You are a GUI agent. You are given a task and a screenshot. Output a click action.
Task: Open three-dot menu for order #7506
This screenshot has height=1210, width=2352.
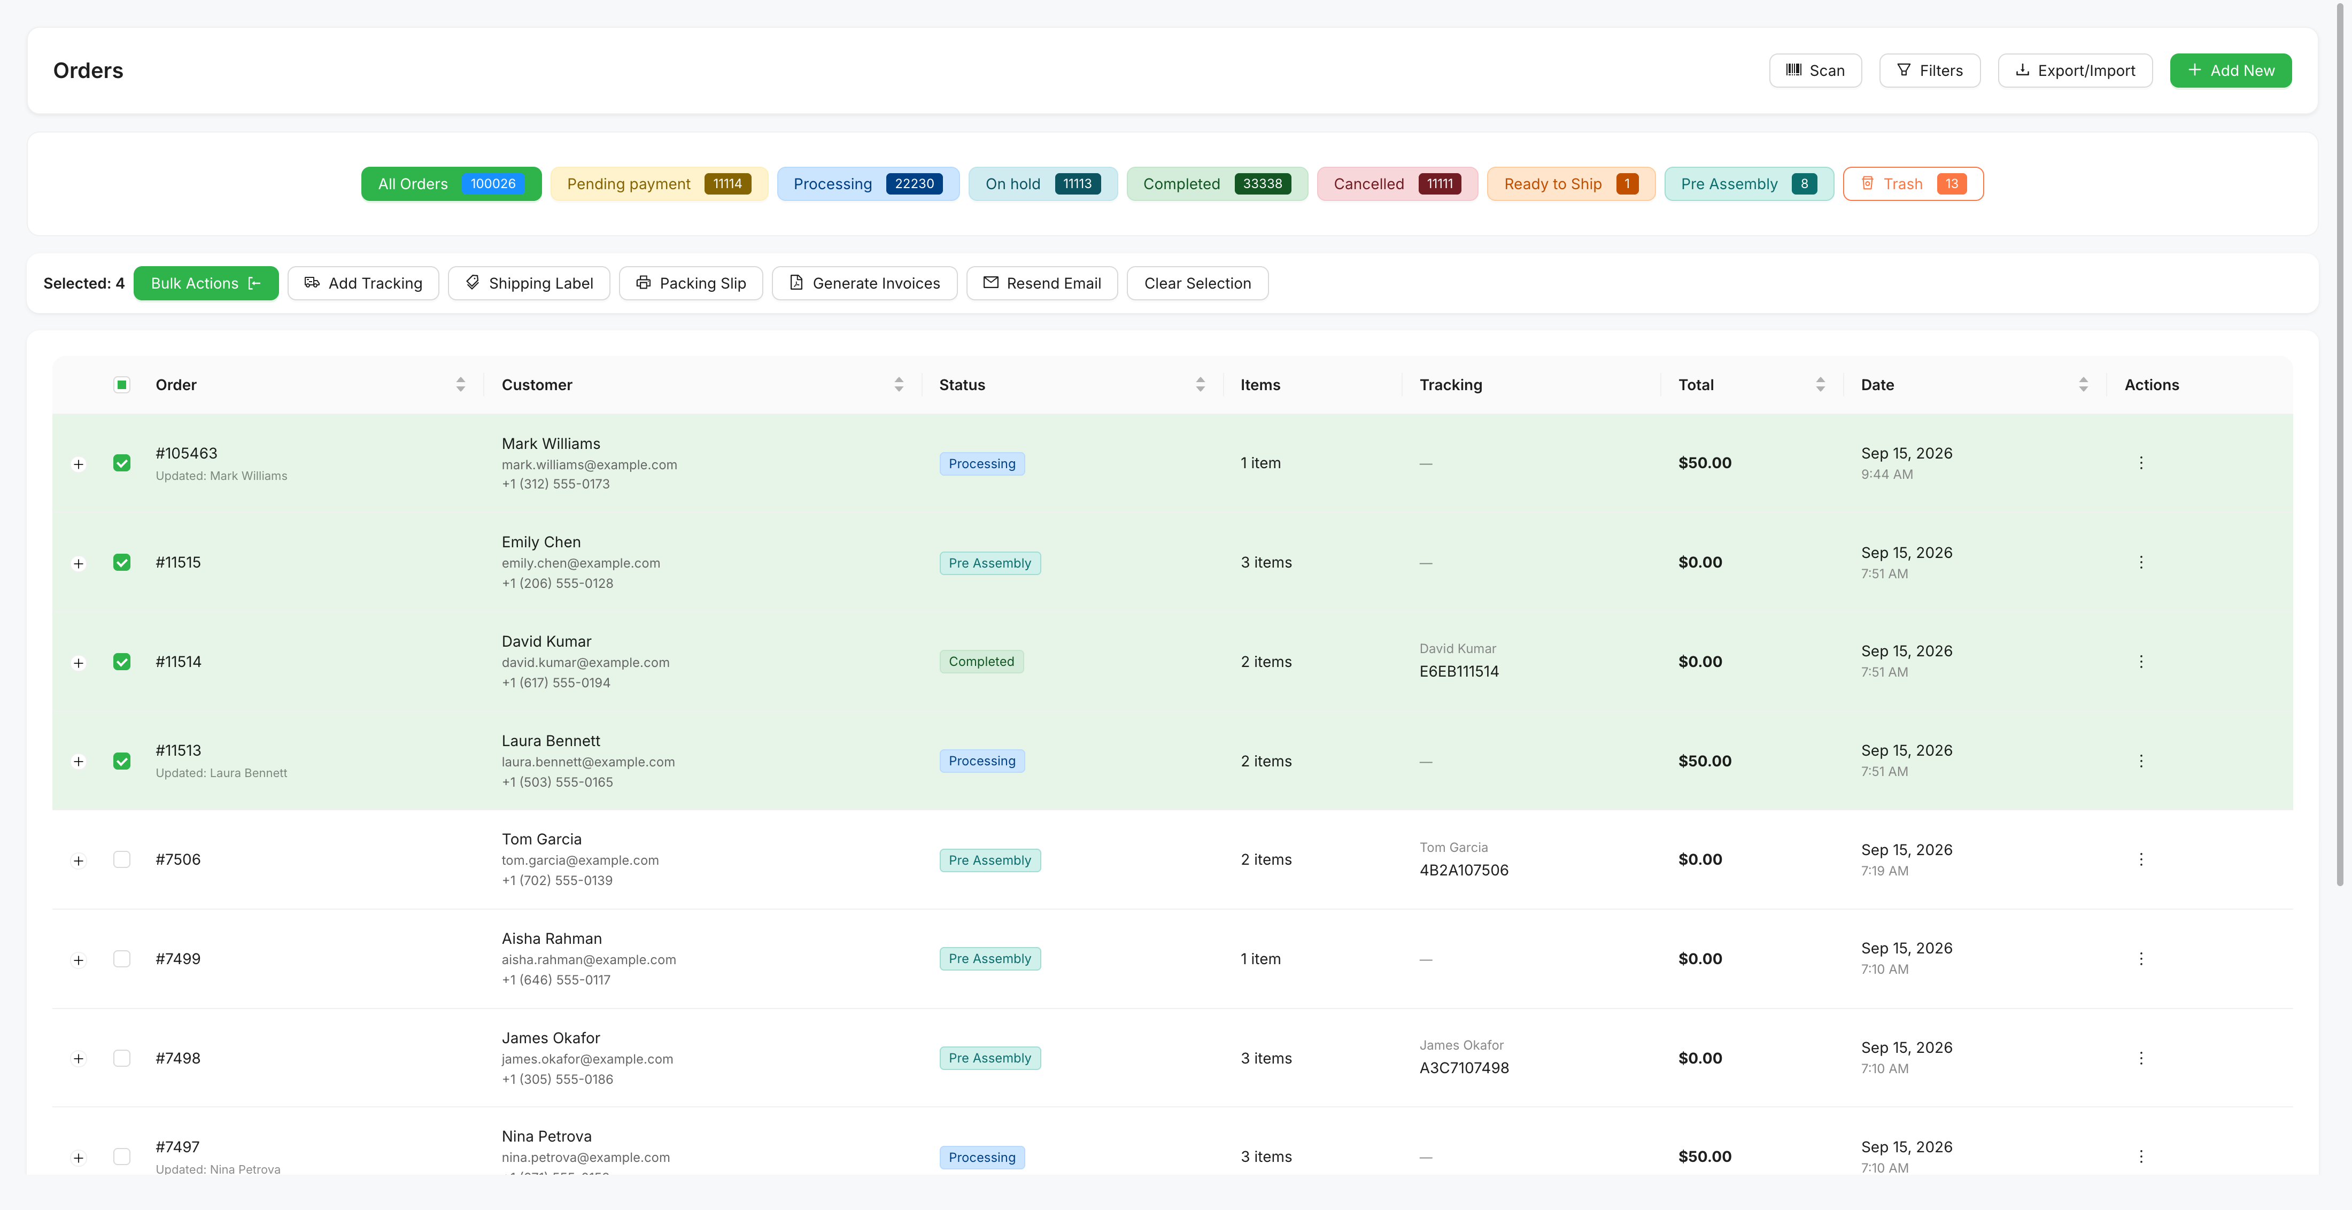(x=2140, y=859)
